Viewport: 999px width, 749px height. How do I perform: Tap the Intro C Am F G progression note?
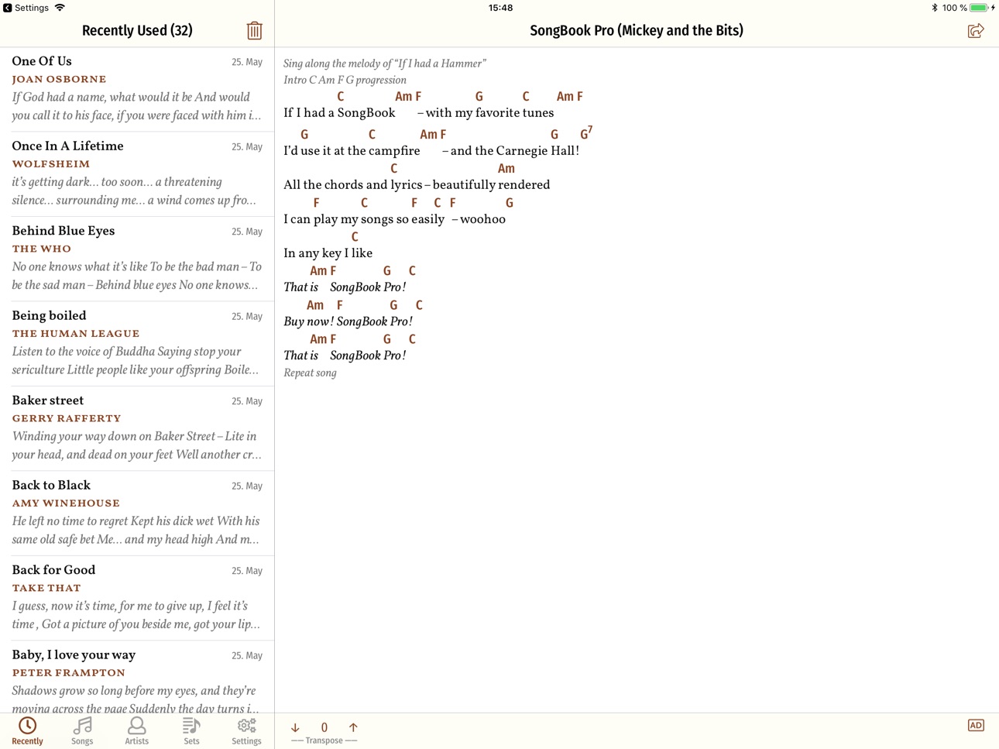point(345,80)
